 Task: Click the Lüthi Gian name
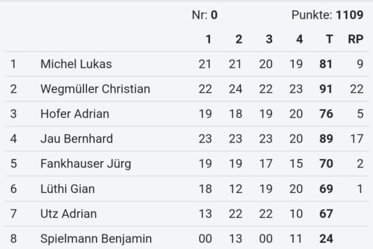(68, 189)
